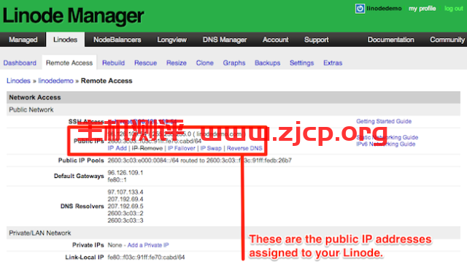Select DNS resolver 97.107.133.4
Image resolution: width=467 pixels, height=267 pixels.
coord(126,192)
